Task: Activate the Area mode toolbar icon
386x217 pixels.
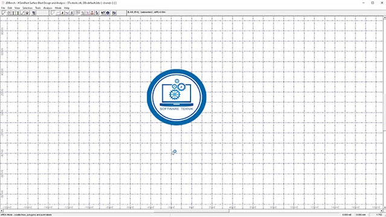Action: pyautogui.click(x=4, y=13)
